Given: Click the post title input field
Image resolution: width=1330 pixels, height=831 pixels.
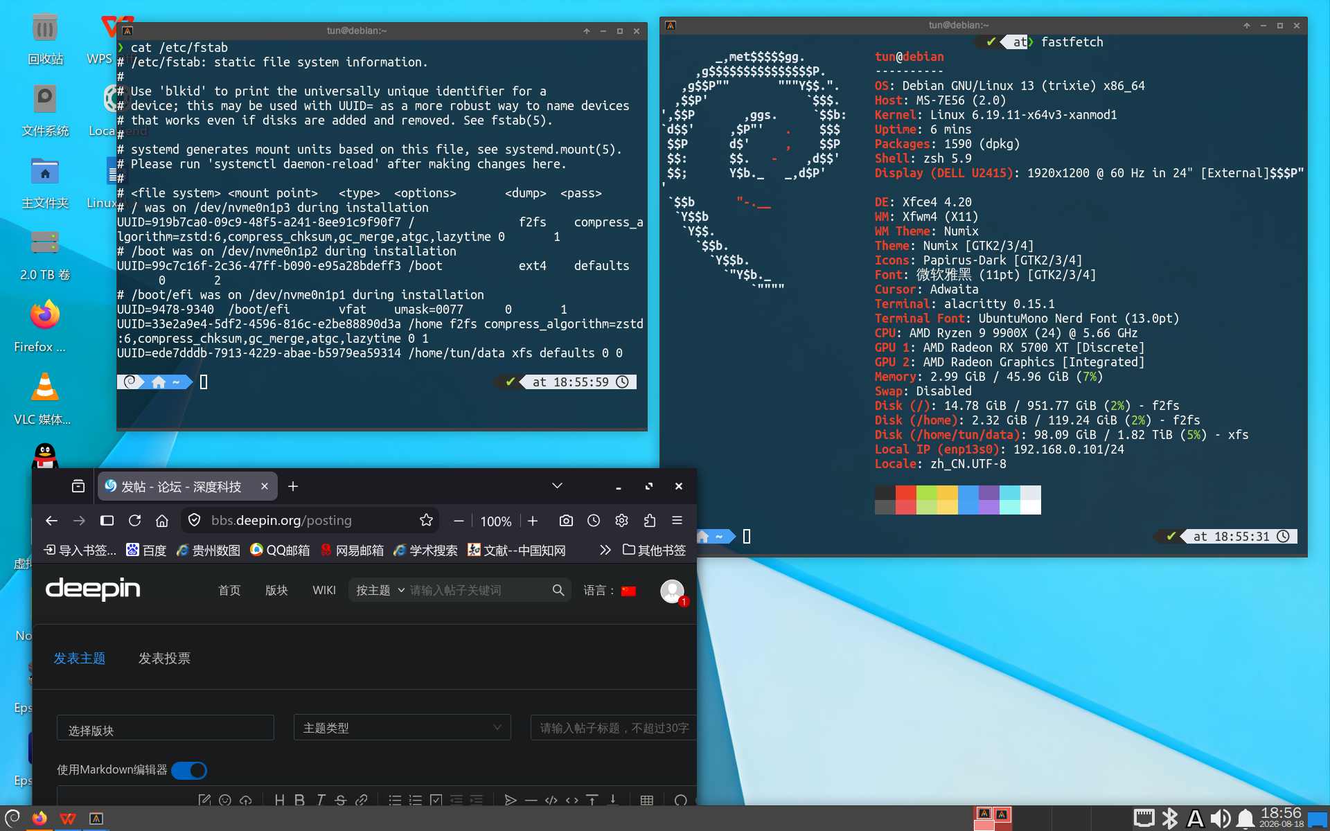Looking at the screenshot, I should click(x=614, y=728).
